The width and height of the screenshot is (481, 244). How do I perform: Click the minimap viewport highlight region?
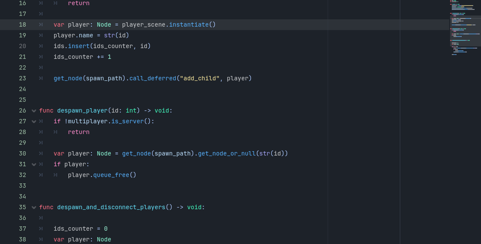pyautogui.click(x=465, y=31)
